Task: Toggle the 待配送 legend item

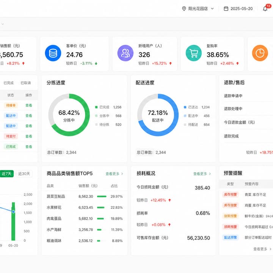Action: coord(197,124)
